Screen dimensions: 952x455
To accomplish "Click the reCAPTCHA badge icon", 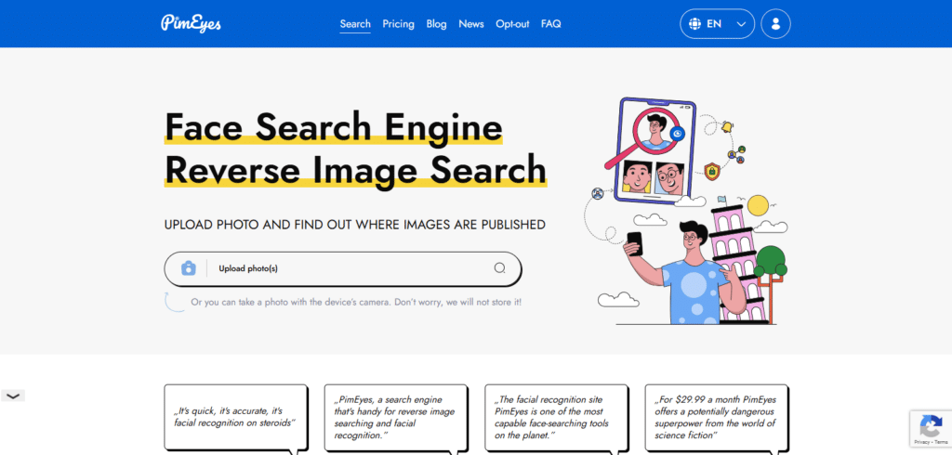I will (931, 426).
